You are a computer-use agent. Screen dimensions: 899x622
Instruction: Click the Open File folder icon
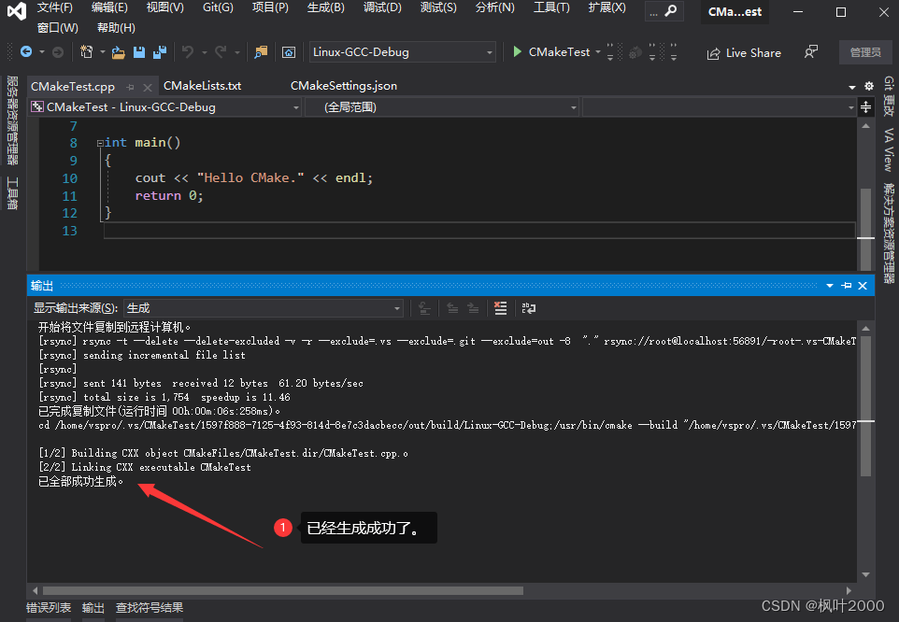[x=117, y=53]
